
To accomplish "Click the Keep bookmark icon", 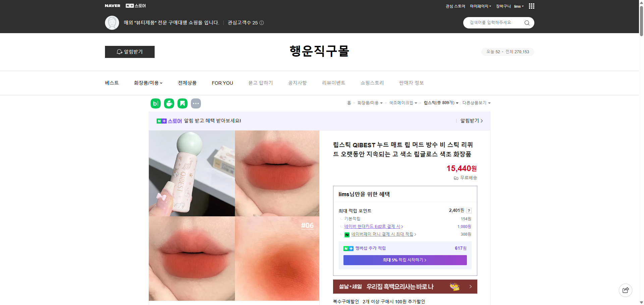I will pos(182,103).
